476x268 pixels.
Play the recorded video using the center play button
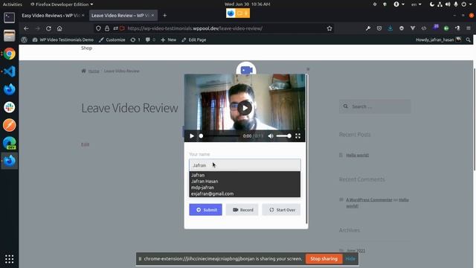point(245,108)
